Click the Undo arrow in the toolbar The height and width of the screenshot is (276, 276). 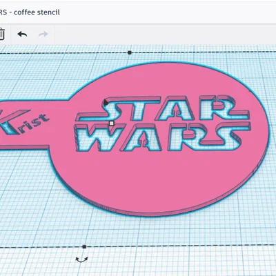point(22,34)
